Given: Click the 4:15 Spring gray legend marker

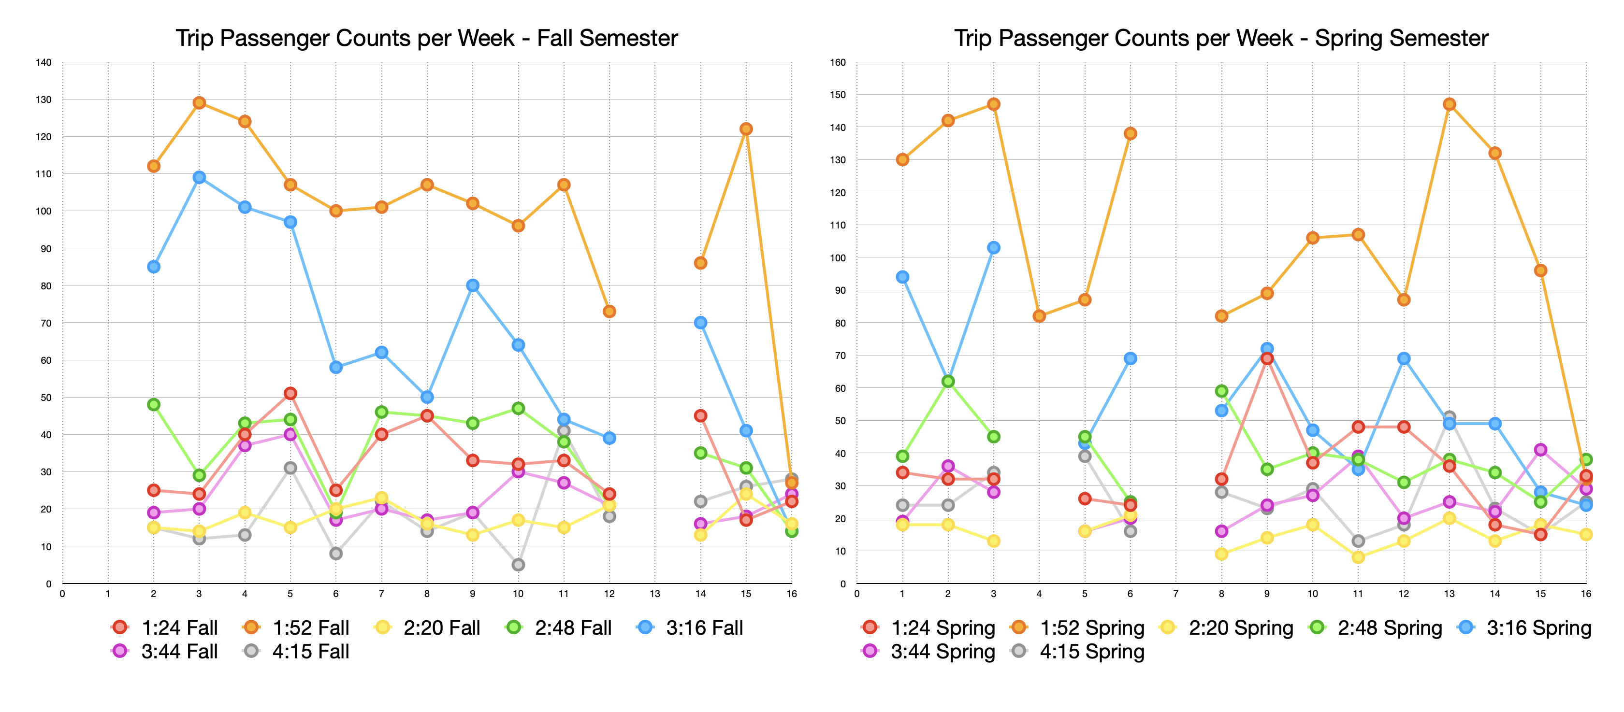Looking at the screenshot, I should 1019,651.
